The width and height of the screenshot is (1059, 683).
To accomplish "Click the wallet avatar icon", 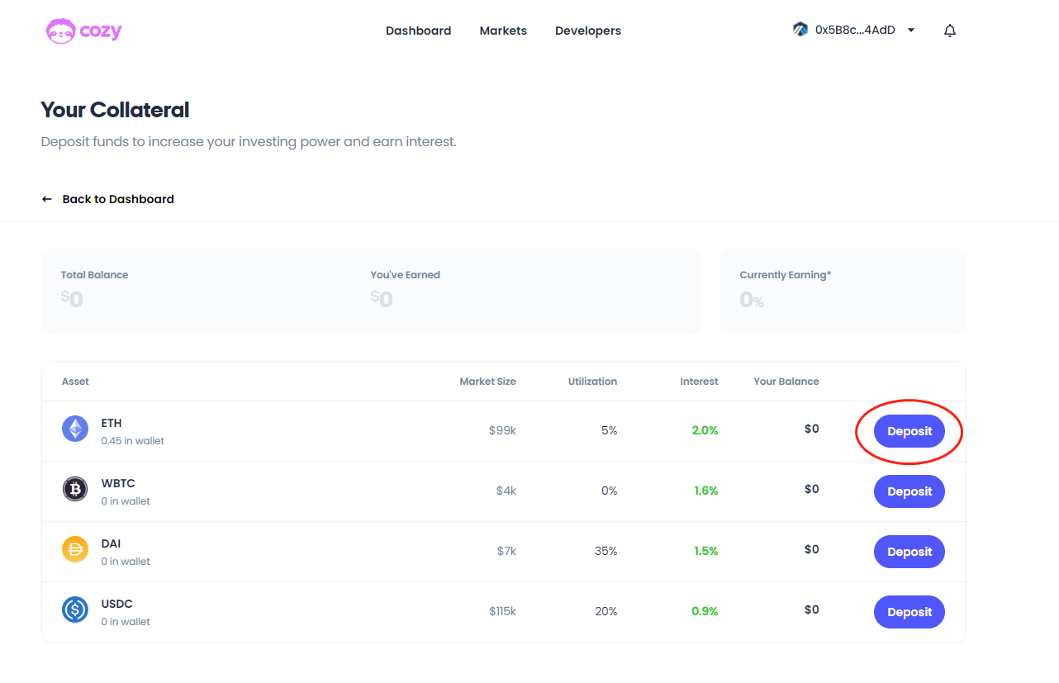I will [x=800, y=30].
